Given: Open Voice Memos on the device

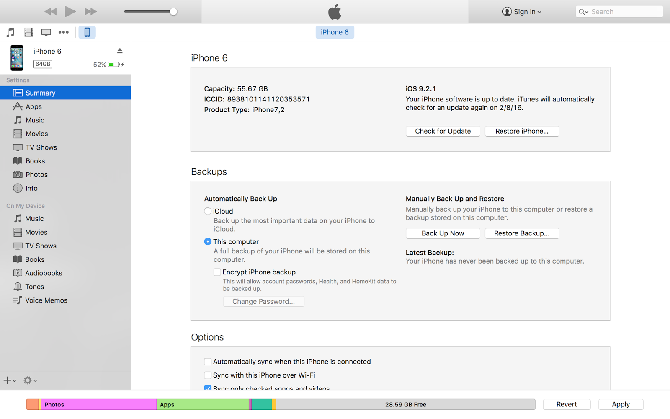Looking at the screenshot, I should click(x=65, y=300).
